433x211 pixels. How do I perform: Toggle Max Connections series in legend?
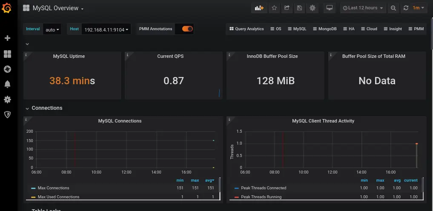pyautogui.click(x=53, y=188)
